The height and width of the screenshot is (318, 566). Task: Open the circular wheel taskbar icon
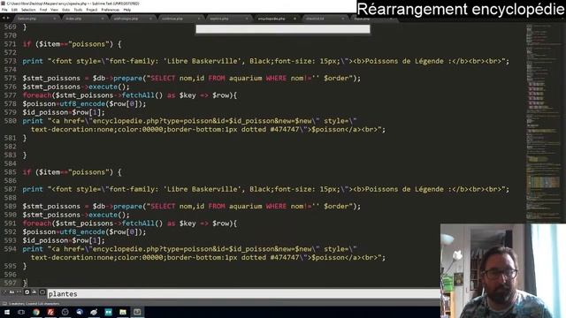65,312
